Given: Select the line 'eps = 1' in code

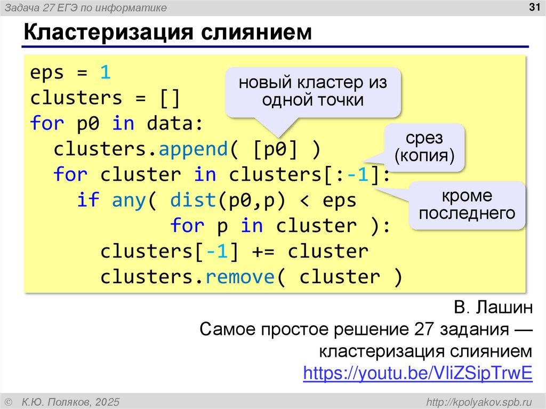Looking at the screenshot, I should [68, 71].
